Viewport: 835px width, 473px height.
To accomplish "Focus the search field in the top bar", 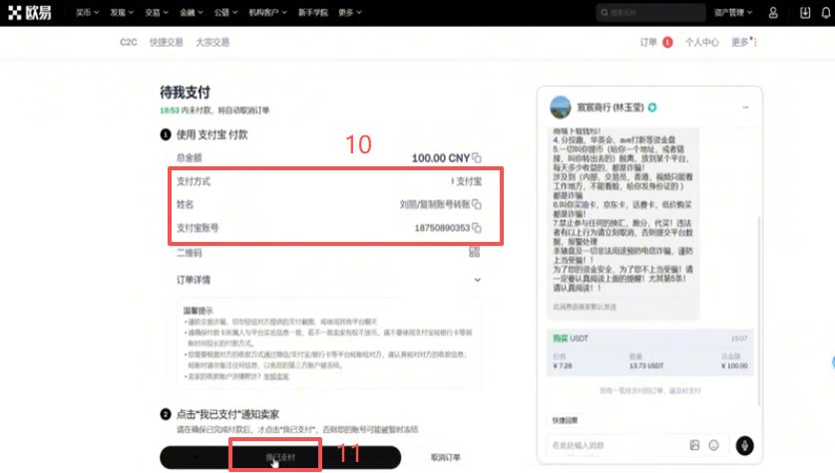I will (650, 12).
